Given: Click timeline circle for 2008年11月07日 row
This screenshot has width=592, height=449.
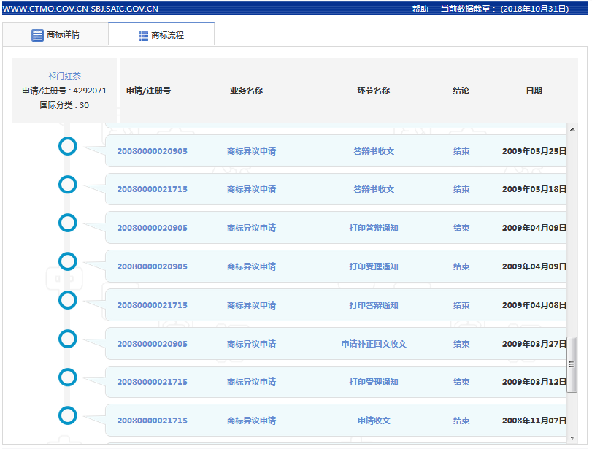Looking at the screenshot, I should [x=68, y=415].
